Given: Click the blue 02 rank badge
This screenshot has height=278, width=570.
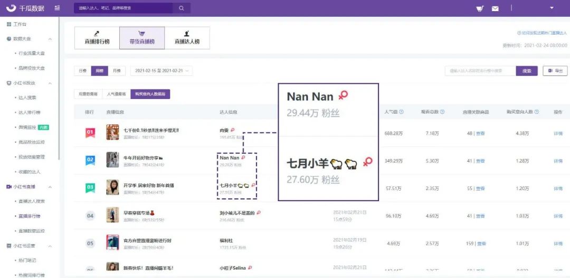Looking at the screenshot, I should pos(90,160).
